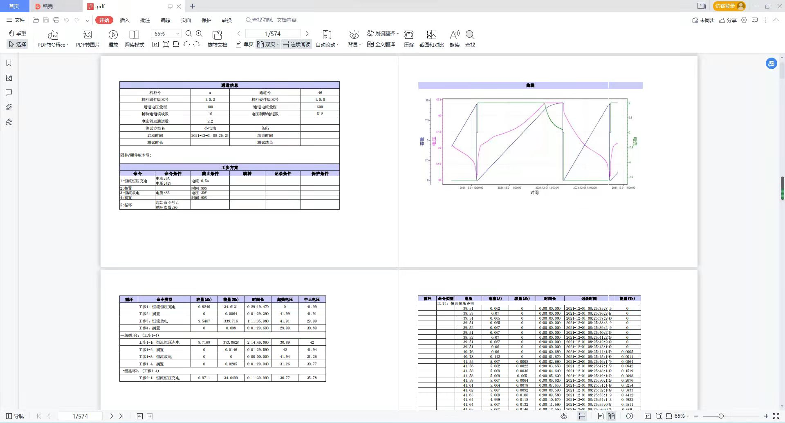Click the zoom in magnifier icon
785x423 pixels.
click(x=199, y=34)
